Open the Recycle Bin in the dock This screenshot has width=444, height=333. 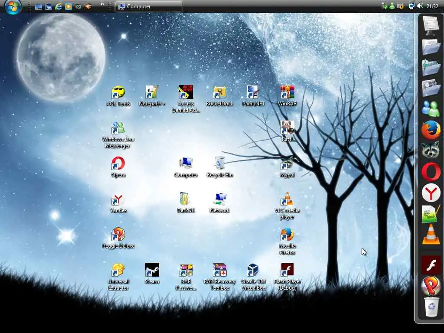pyautogui.click(x=431, y=307)
